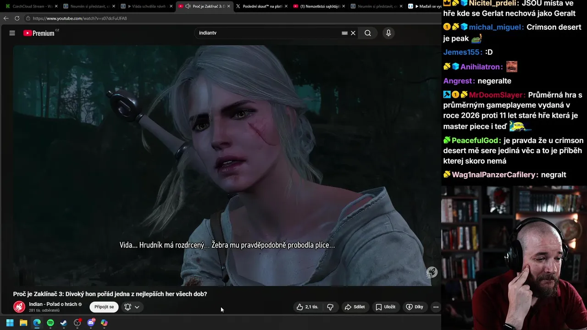The height and width of the screenshot is (330, 587).
Task: Reload the page with refresh button
Action: click(x=17, y=18)
